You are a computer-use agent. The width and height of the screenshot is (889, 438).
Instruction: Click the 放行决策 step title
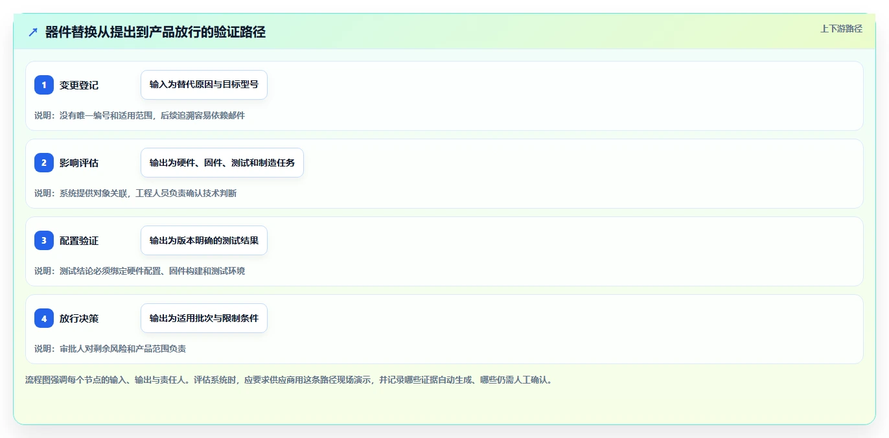(x=79, y=318)
